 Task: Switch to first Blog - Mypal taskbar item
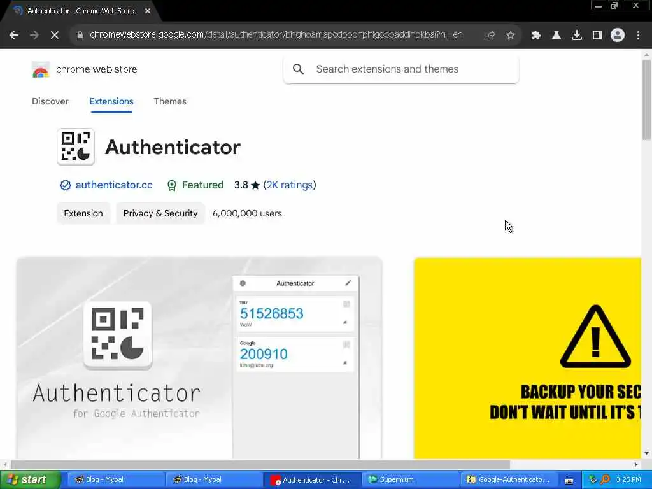pyautogui.click(x=116, y=479)
